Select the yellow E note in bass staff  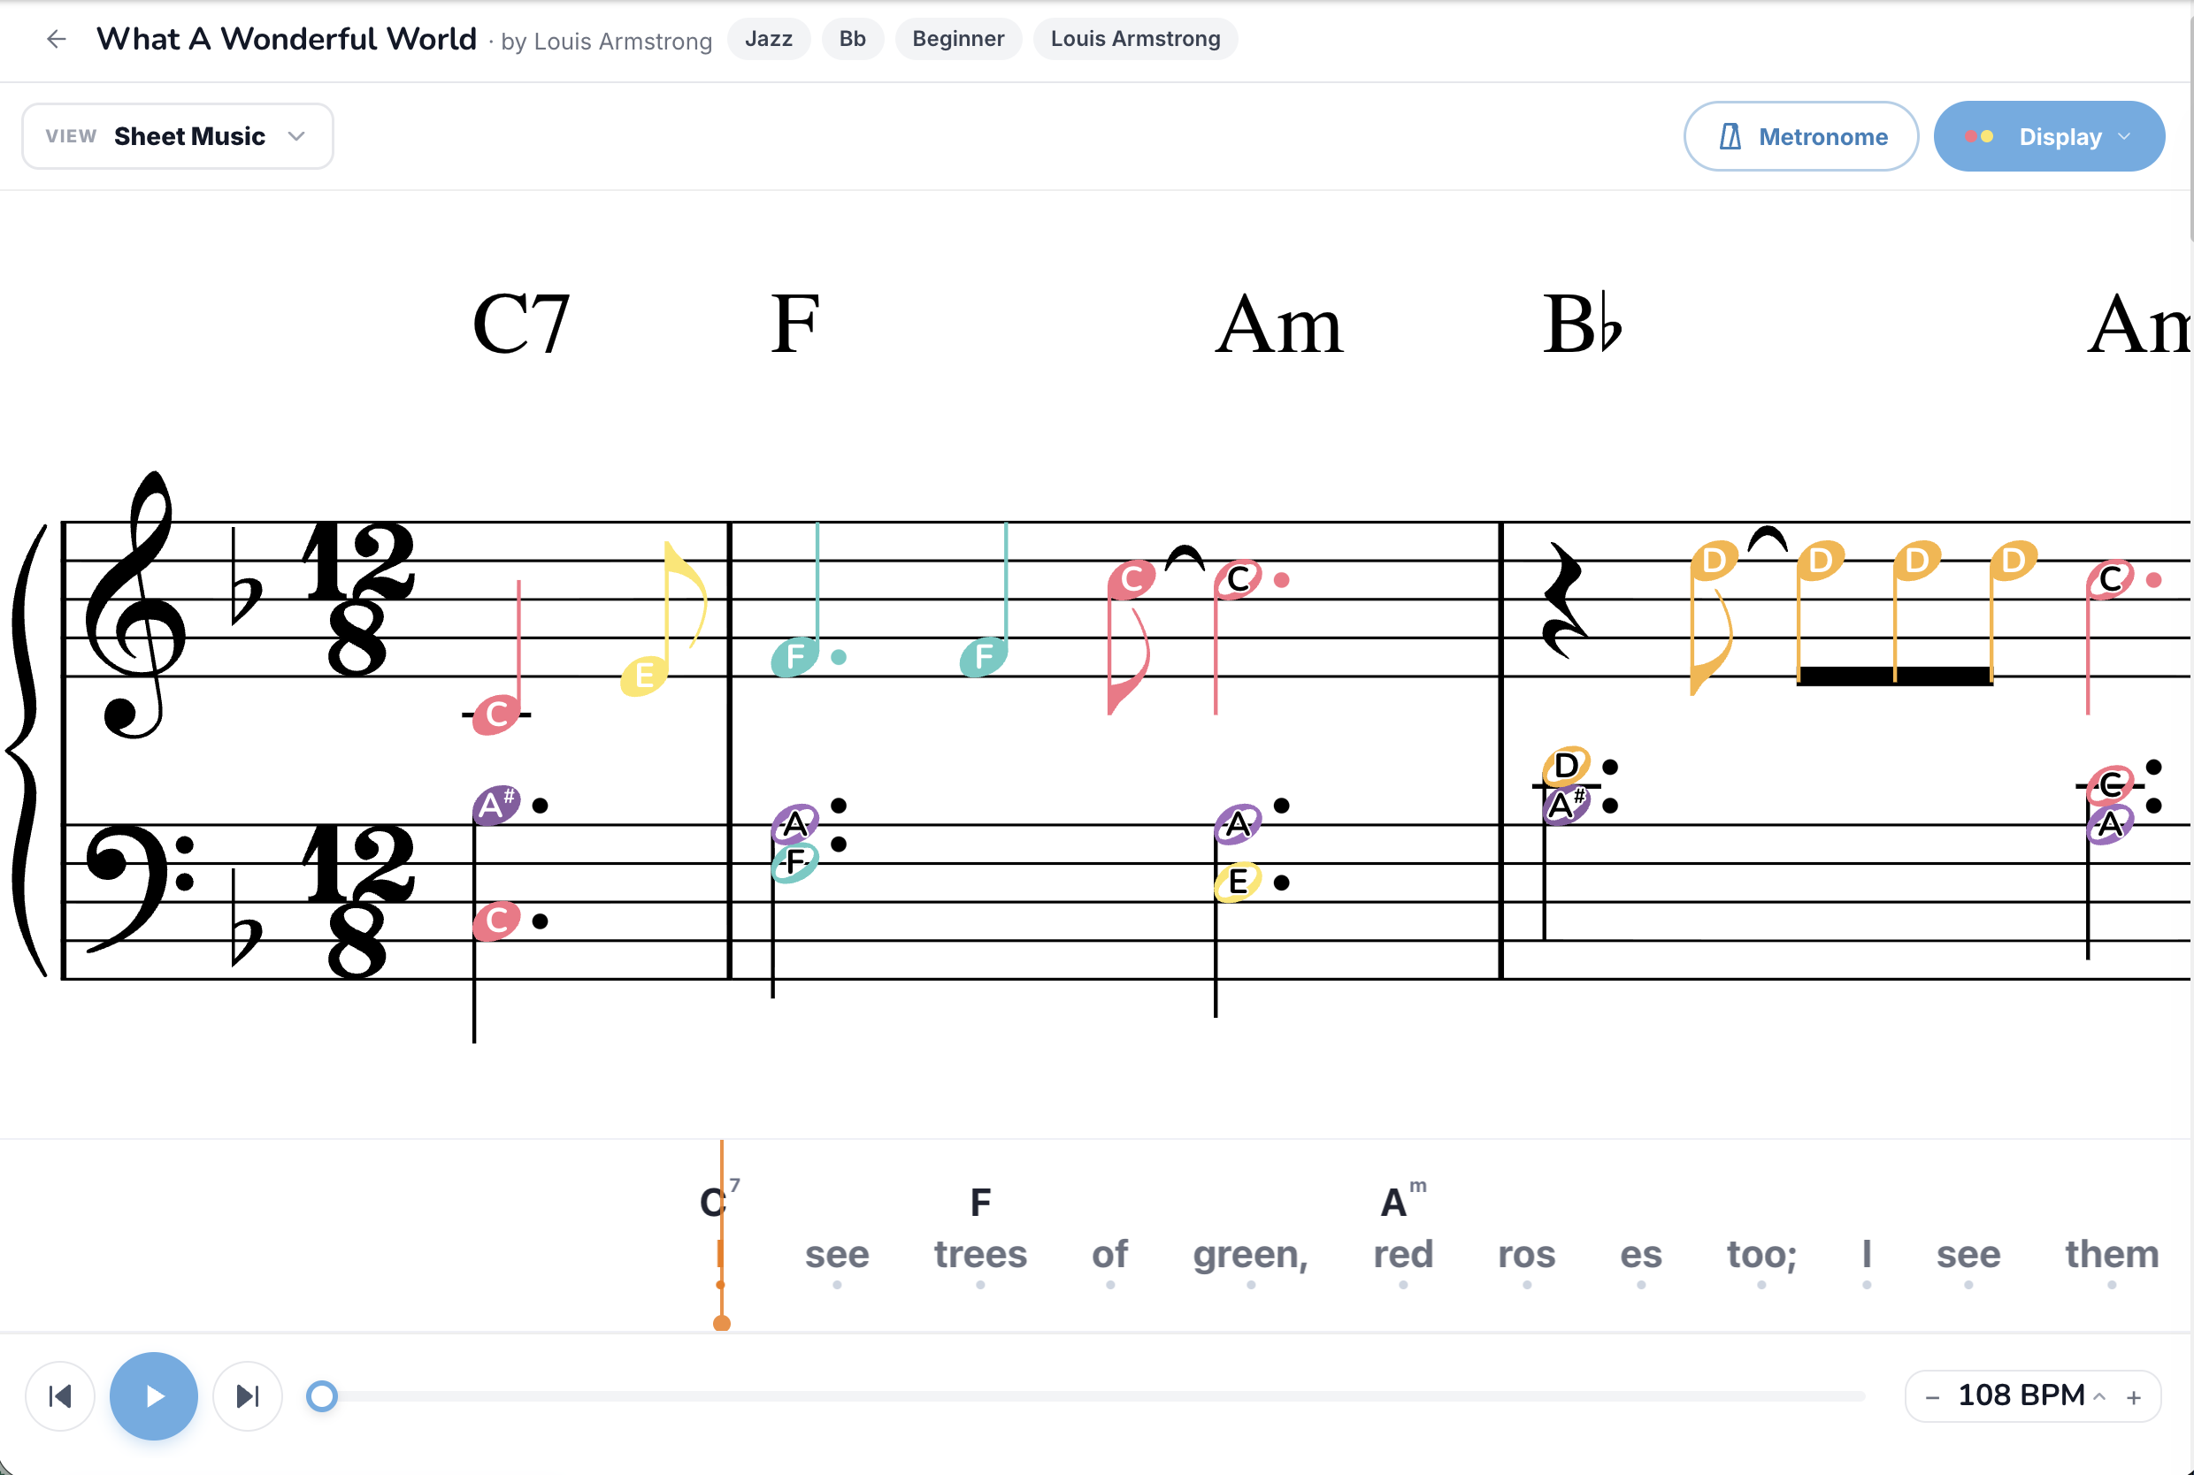coord(1237,883)
